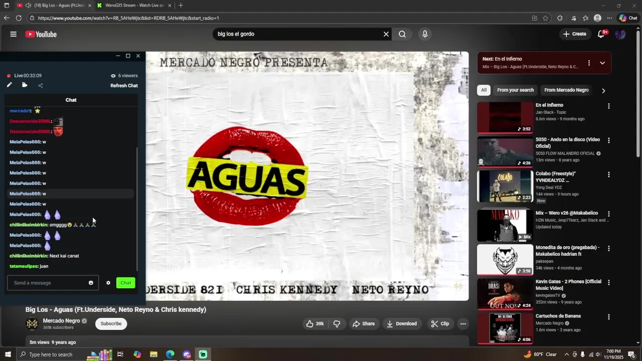Open File Explorer from taskbar

click(x=153, y=354)
